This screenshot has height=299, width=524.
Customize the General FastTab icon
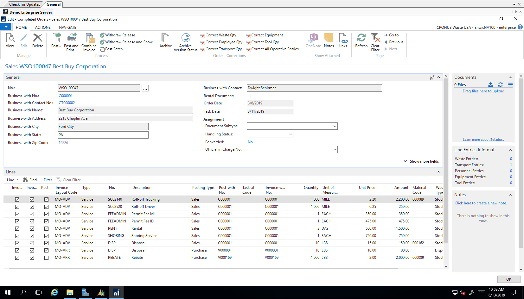(432, 77)
